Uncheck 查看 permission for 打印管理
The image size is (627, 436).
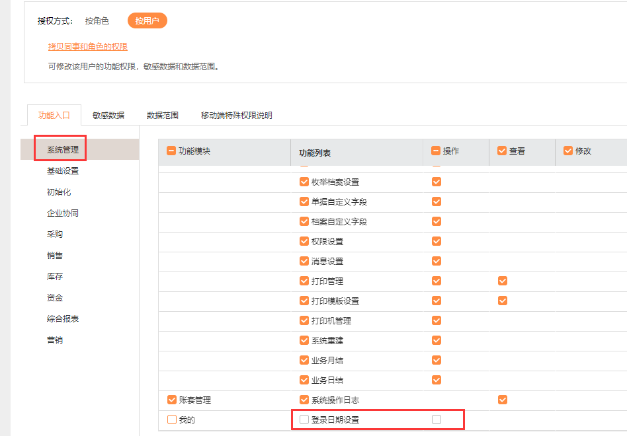click(x=503, y=281)
